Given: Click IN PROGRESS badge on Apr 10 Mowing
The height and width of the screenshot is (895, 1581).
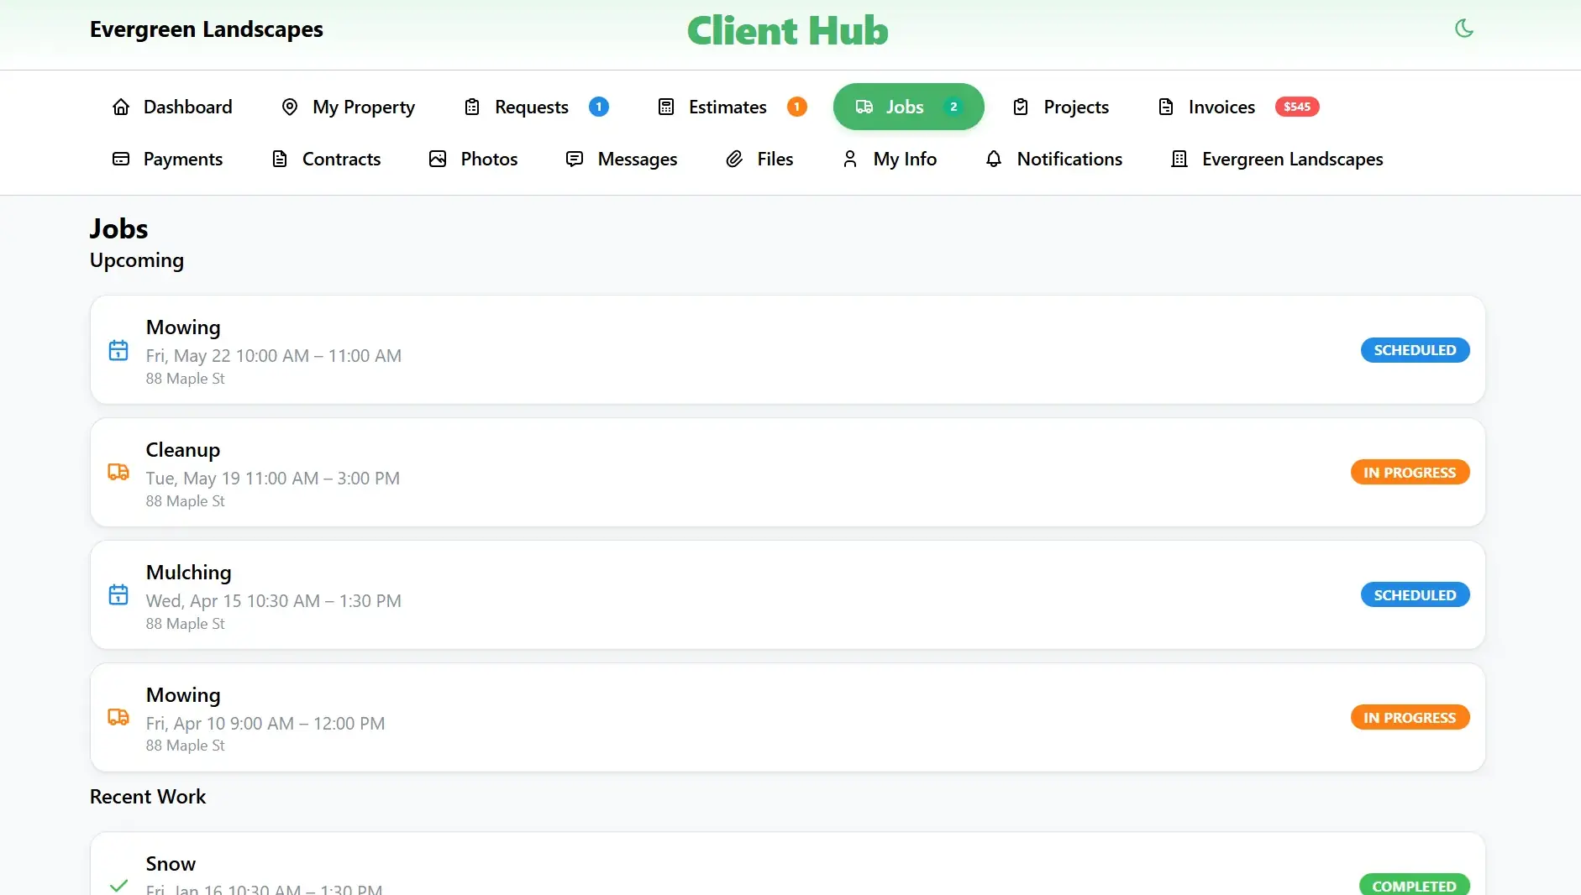Looking at the screenshot, I should 1410,717.
